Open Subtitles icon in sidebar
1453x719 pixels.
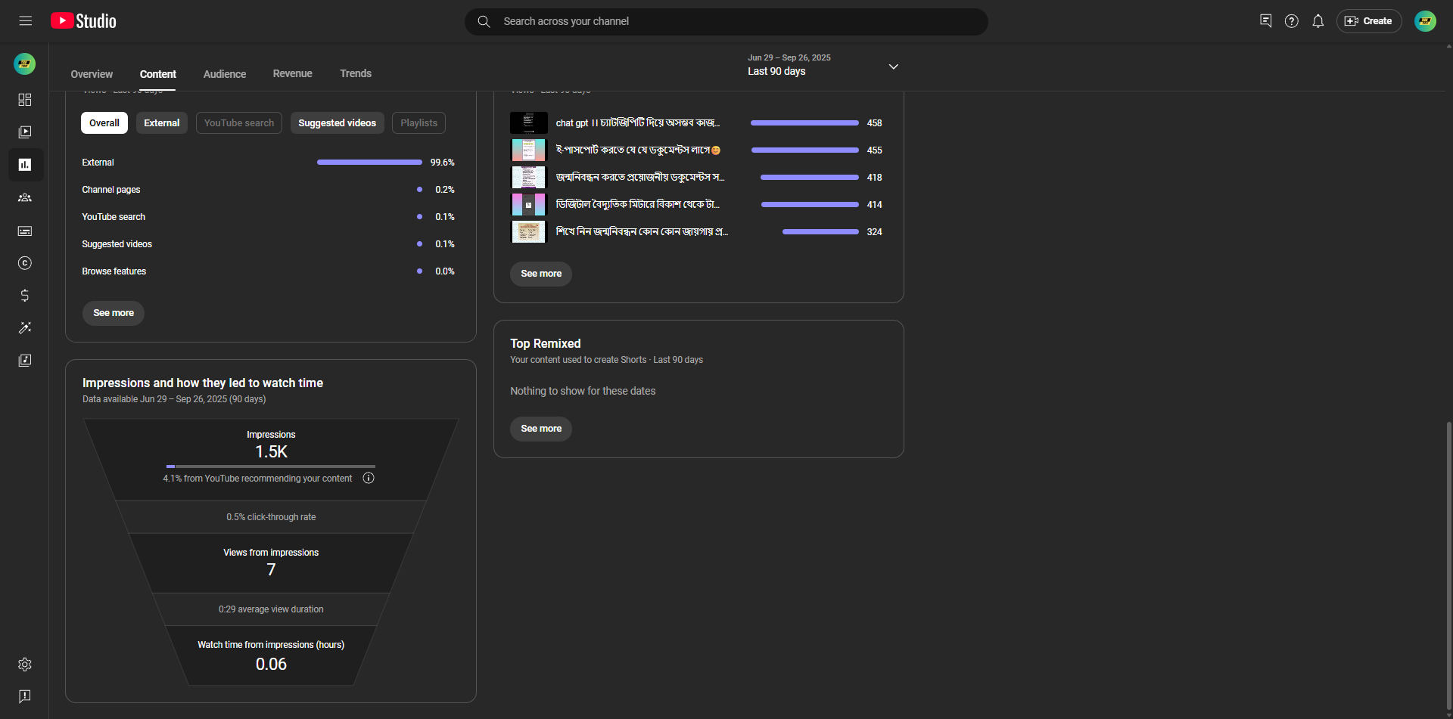coord(25,231)
